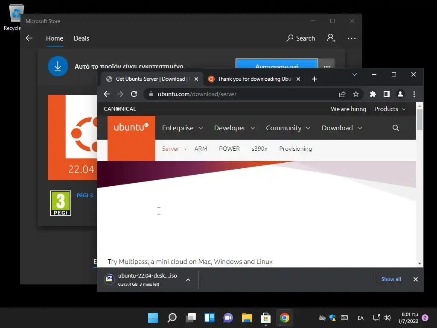Close the Thank you for downloading tab
Screen dimensions: 437x328
[298, 79]
